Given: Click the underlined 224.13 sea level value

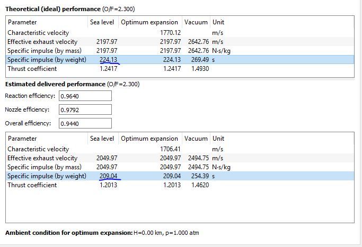Looking at the screenshot, I should (108, 60).
